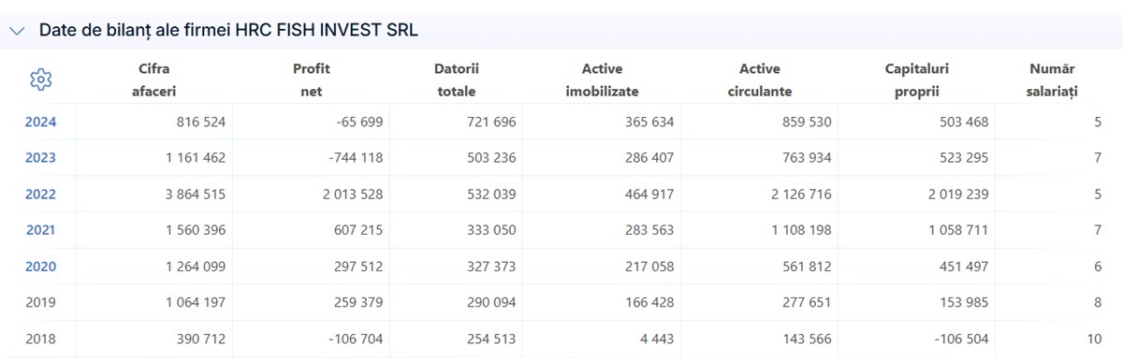Viewport: 1123px width, 361px height.
Task: Select the 217 058 fixed assets value
Action: click(x=649, y=267)
